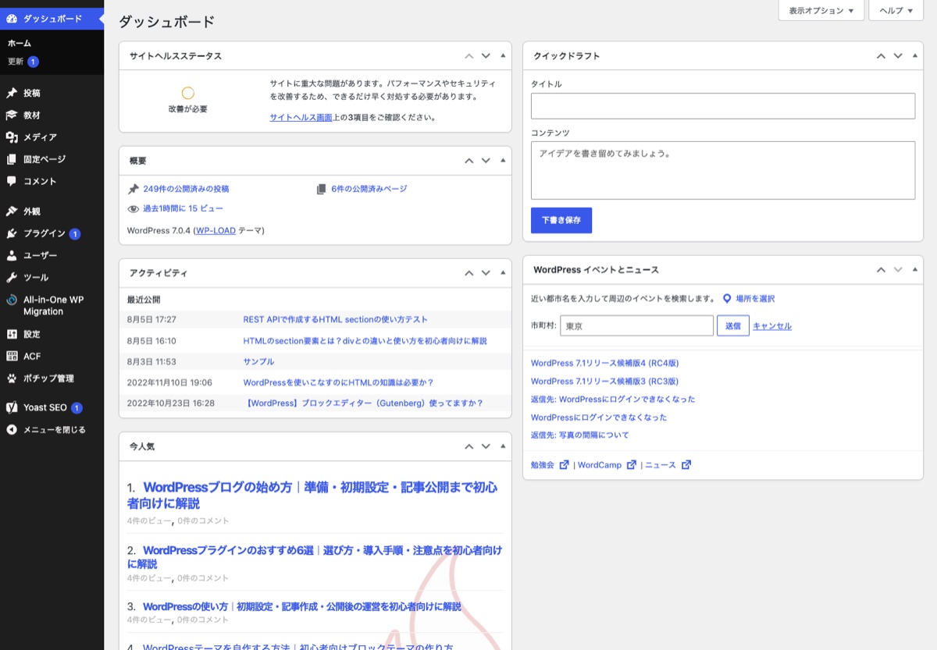The width and height of the screenshot is (937, 650).
Task: Collapse the アクティビティ panel
Action: coord(502,273)
